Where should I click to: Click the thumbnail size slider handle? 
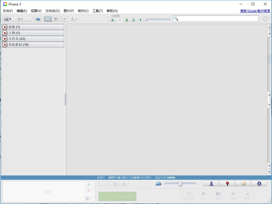tap(180, 184)
